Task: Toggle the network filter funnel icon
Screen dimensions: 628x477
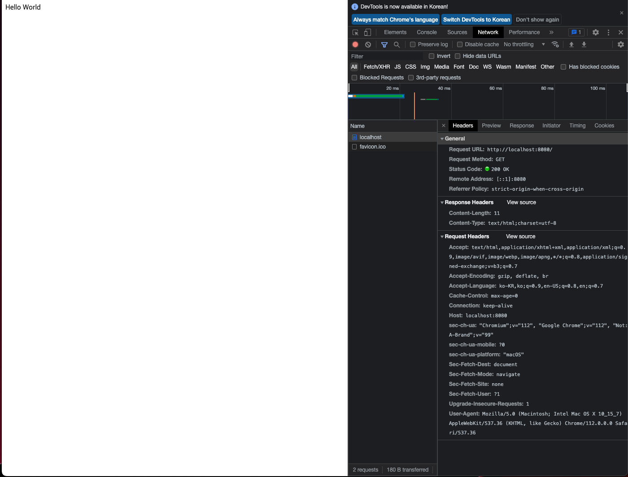Action: pyautogui.click(x=384, y=44)
